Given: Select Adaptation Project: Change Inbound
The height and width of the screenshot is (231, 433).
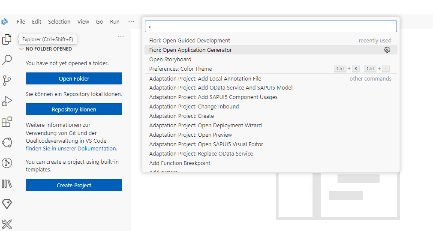Looking at the screenshot, I should click(271, 107).
